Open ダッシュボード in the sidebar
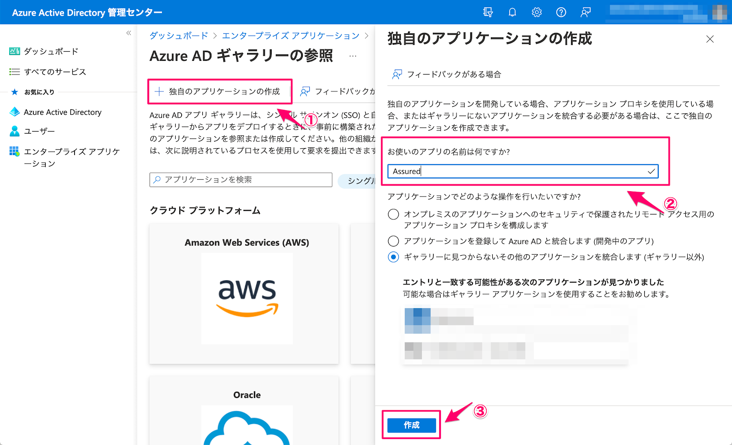The image size is (732, 445). click(51, 51)
